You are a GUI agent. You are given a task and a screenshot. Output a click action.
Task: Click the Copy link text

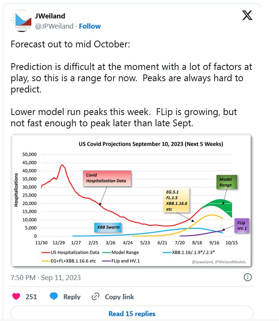(x=119, y=297)
